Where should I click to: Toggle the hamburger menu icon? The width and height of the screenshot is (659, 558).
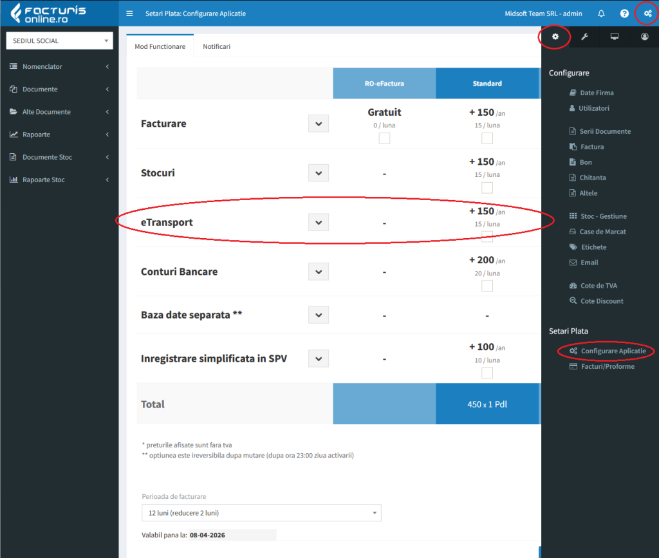click(x=129, y=14)
